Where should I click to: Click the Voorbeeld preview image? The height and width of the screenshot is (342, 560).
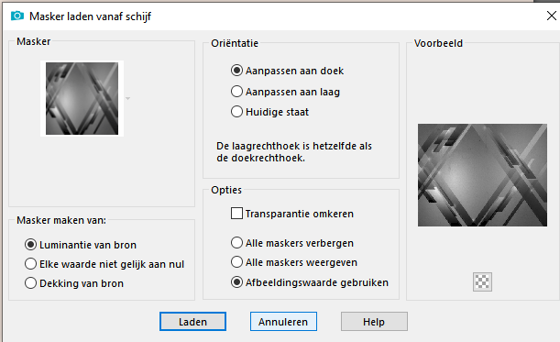click(482, 175)
